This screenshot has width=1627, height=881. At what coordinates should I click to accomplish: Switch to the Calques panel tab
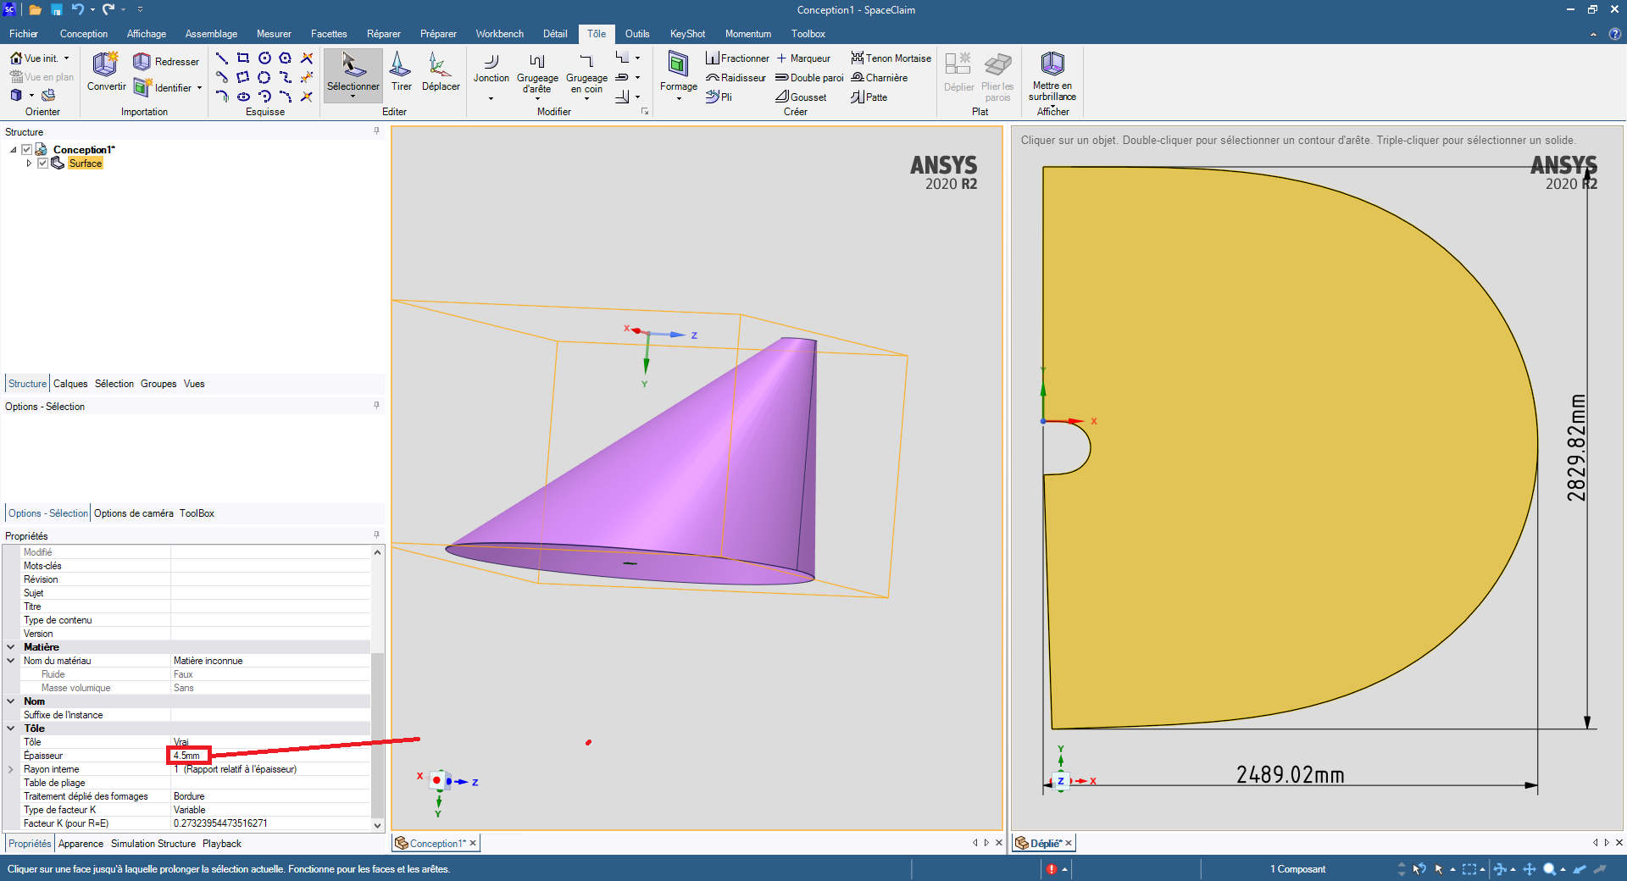70,384
